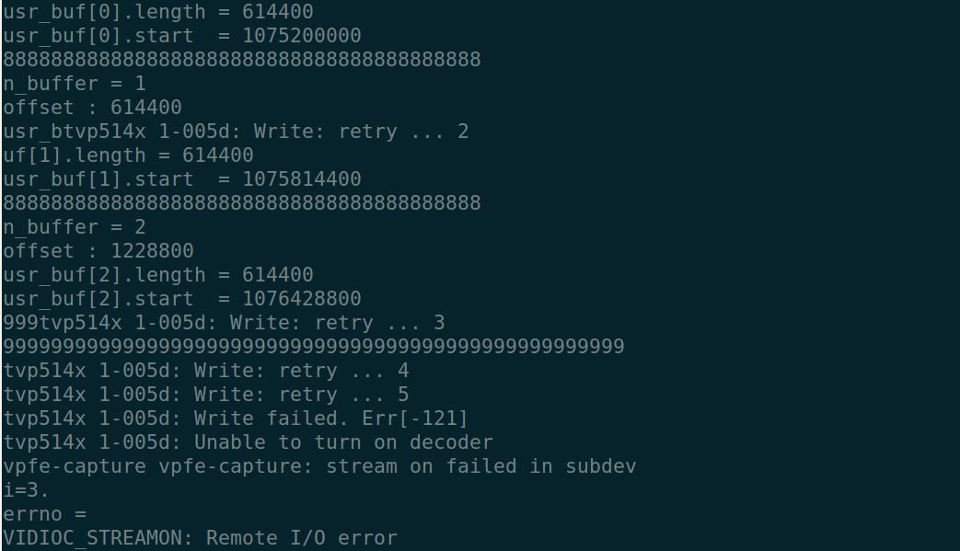Viewport: 960px width, 551px height.
Task: Click the errno = line
Action: coord(45,514)
